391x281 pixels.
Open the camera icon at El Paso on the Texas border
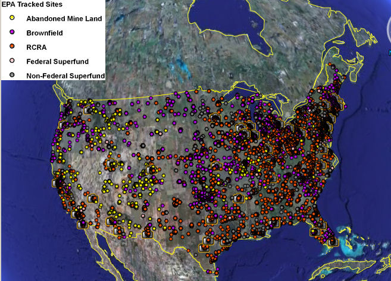coord(148,234)
